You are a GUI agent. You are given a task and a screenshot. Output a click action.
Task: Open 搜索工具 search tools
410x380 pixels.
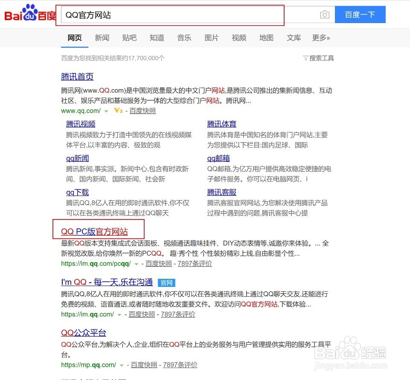click(x=321, y=58)
